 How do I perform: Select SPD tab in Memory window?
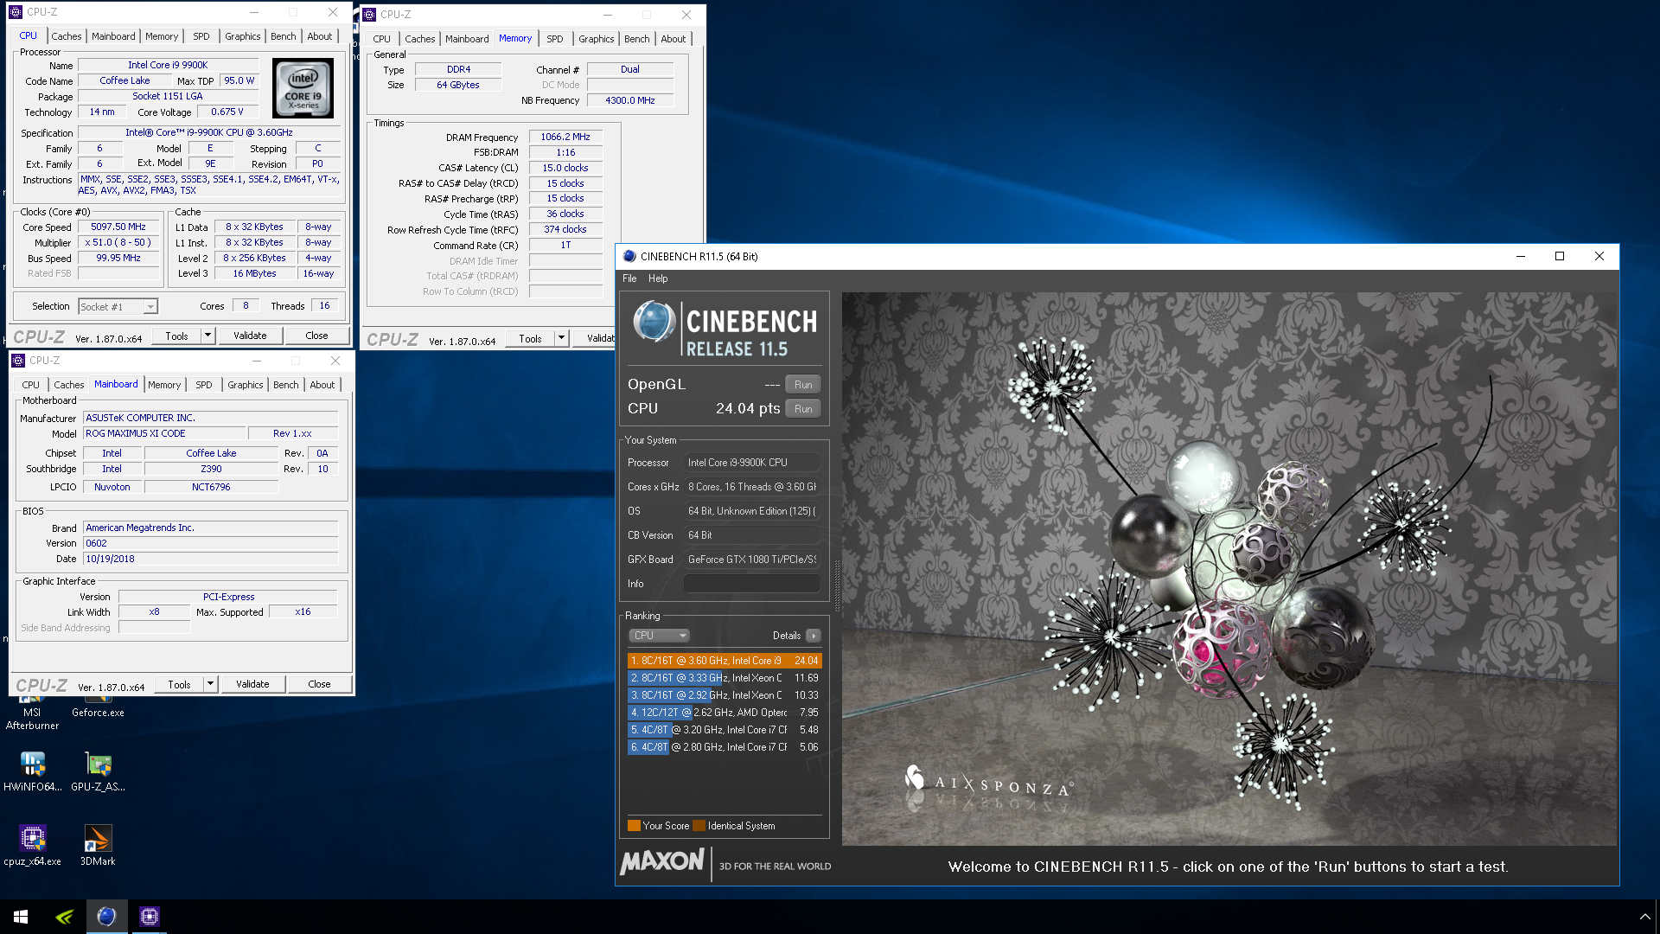click(555, 39)
